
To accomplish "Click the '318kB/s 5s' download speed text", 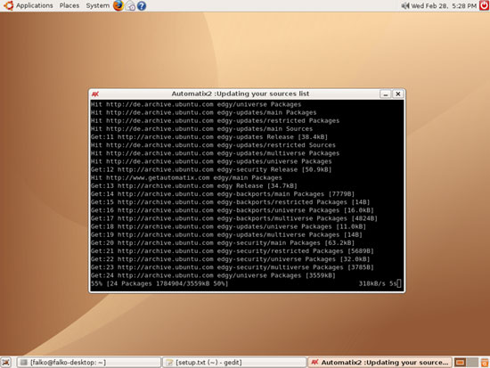I will pyautogui.click(x=378, y=283).
